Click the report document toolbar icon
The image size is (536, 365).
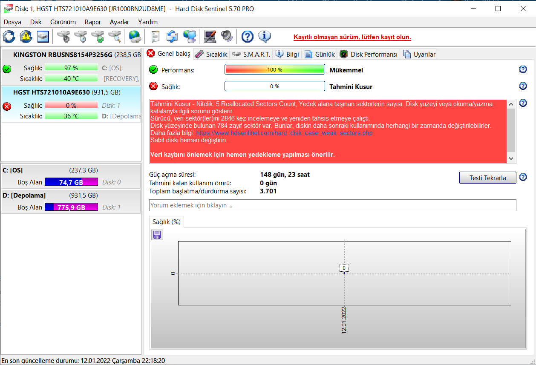(155, 37)
